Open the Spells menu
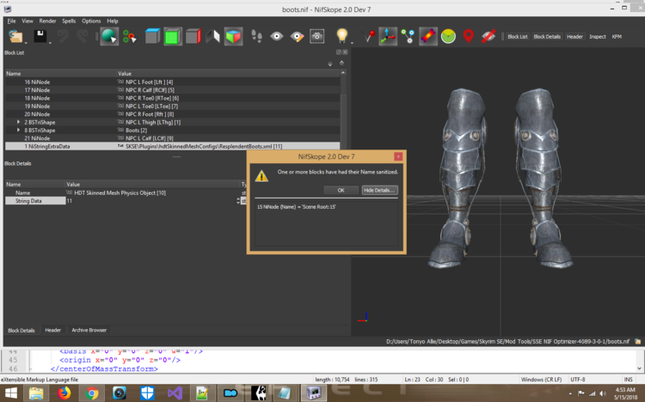The width and height of the screenshot is (645, 402). pos(69,21)
